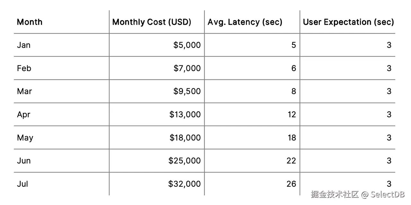Select the User Expectation (sec) header
Image resolution: width=411 pixels, height=205 pixels.
[348, 22]
